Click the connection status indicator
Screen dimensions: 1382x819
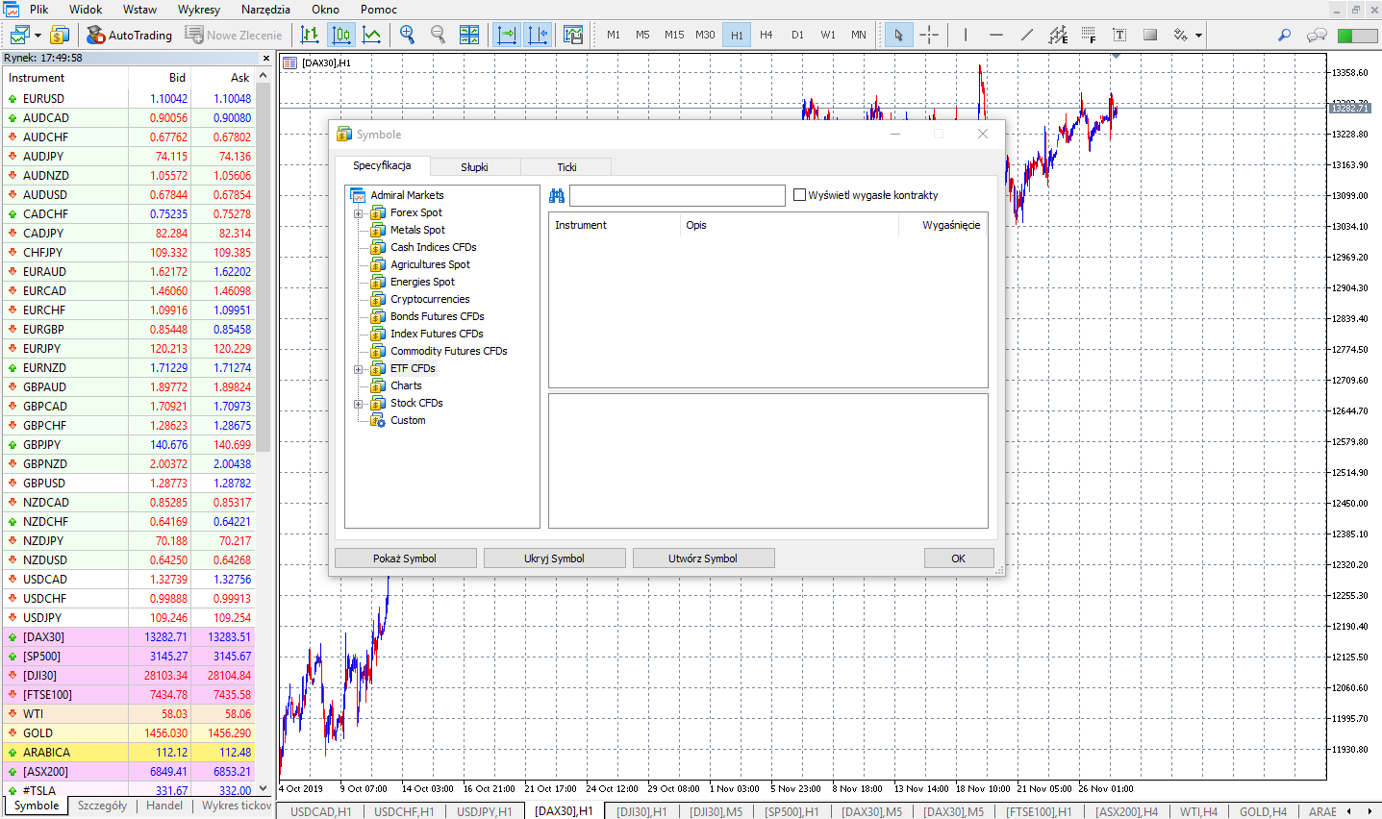pyautogui.click(x=1358, y=36)
